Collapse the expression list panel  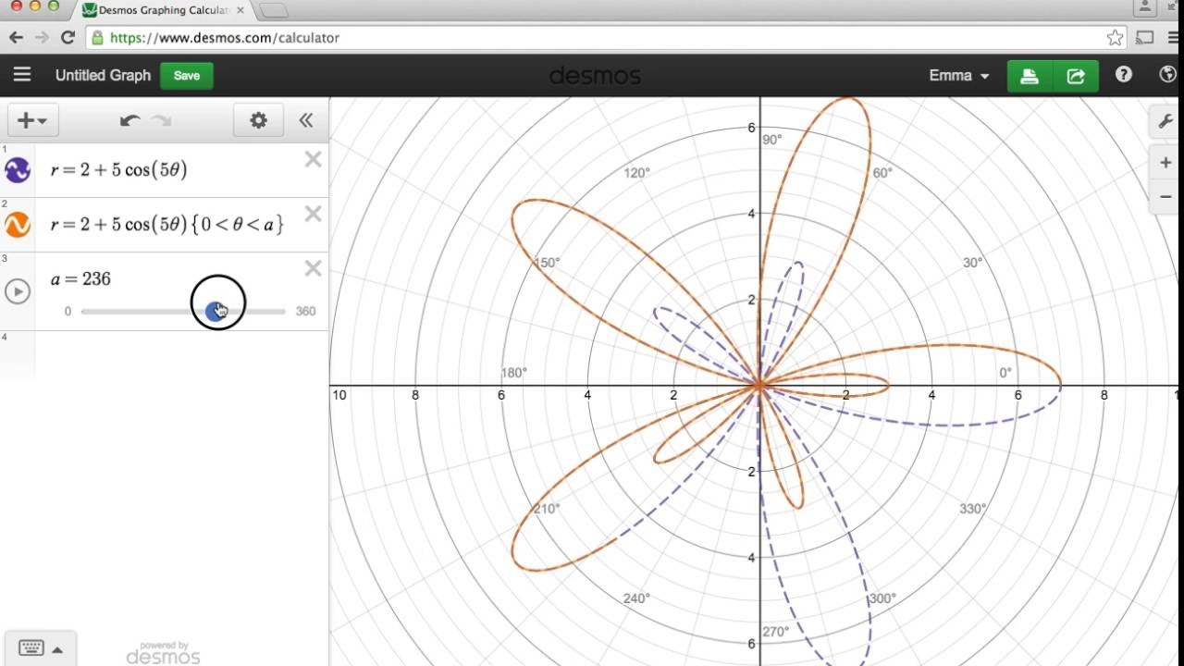[306, 120]
